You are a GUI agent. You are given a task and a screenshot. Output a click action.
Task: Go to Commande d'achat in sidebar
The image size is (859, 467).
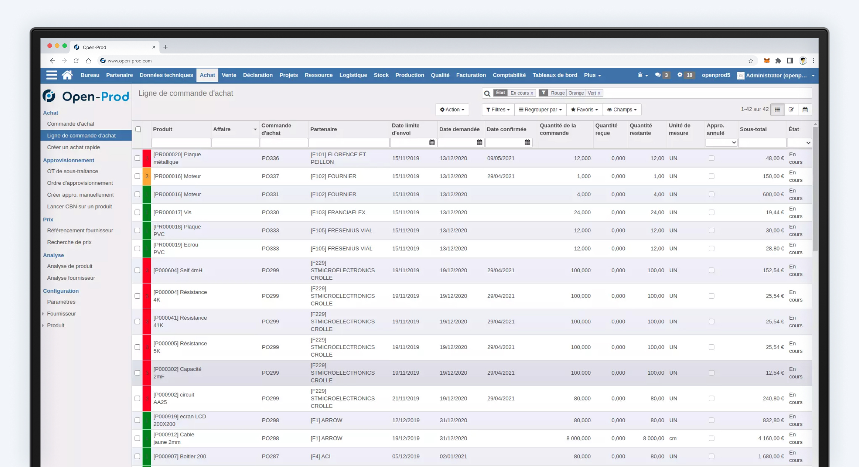(x=71, y=124)
